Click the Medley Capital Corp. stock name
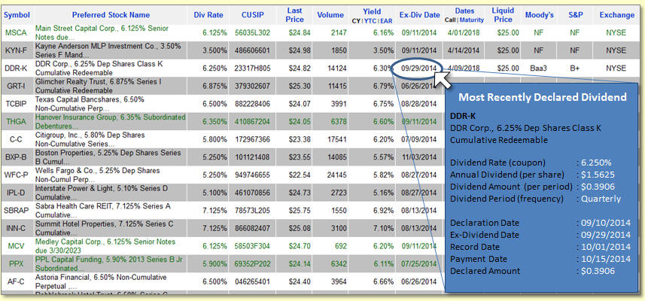 (x=105, y=246)
